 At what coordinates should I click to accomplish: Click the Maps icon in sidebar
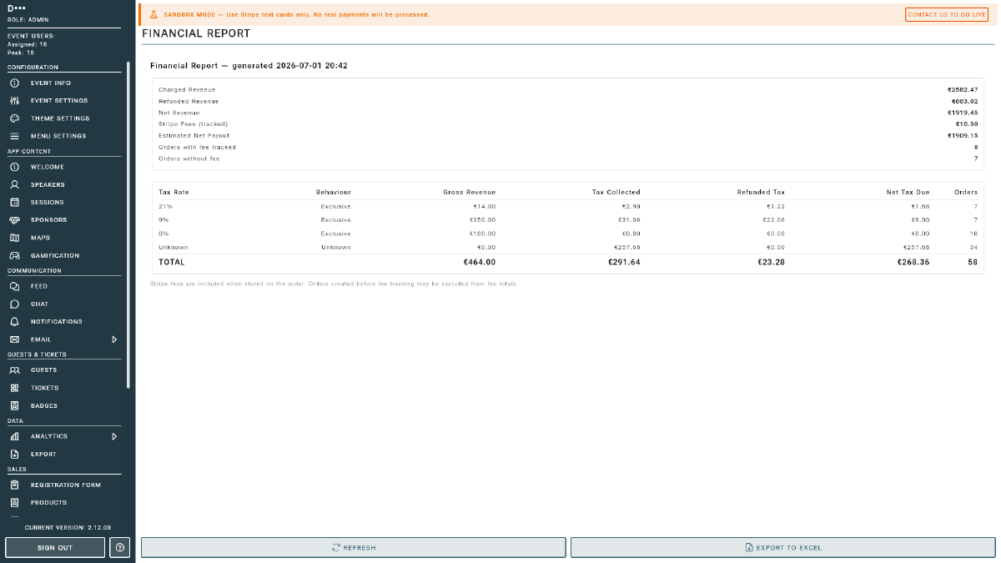[14, 238]
